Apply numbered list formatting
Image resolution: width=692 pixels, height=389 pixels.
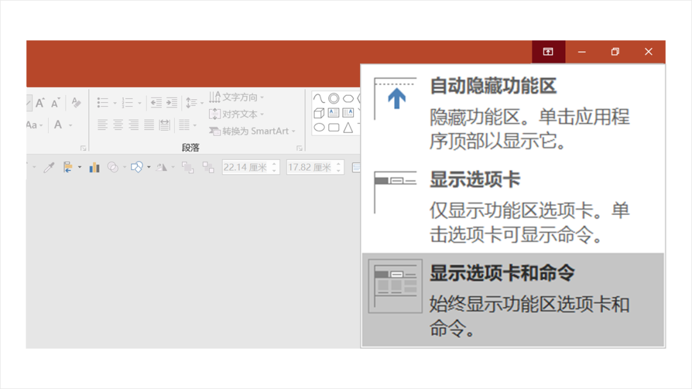(x=127, y=102)
